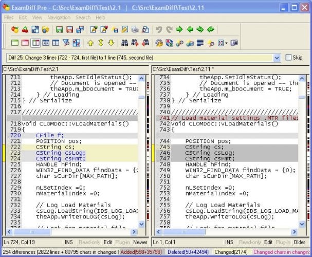Toggle Edit mode in right pane status bar
This screenshot has height=257, width=312.
pyautogui.click(x=267, y=242)
